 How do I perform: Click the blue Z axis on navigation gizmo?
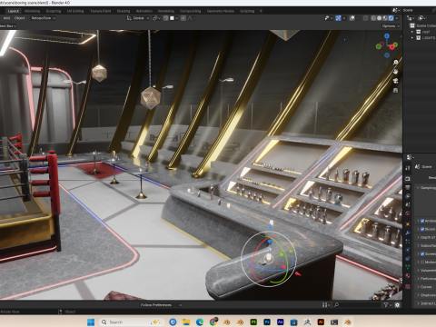click(387, 36)
